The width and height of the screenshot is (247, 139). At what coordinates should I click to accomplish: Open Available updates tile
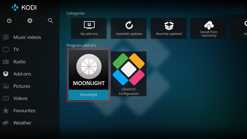coord(129,28)
